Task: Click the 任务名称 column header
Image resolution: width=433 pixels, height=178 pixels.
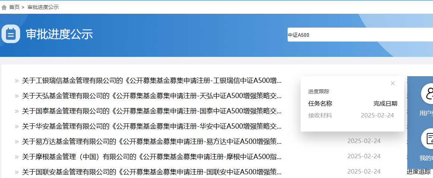Action: point(320,103)
